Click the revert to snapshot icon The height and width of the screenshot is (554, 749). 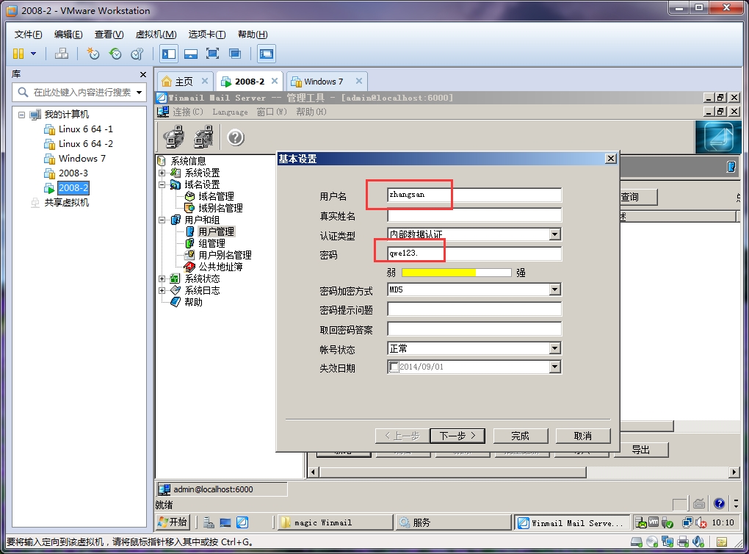coord(115,54)
